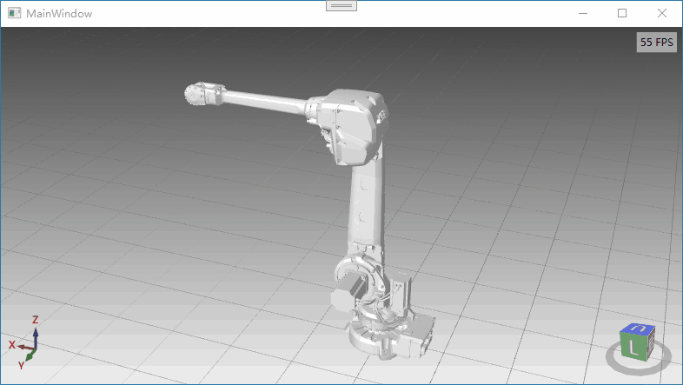Viewport: 683px width, 385px height.
Task: Click the blue top face of view cube
Action: tap(638, 329)
